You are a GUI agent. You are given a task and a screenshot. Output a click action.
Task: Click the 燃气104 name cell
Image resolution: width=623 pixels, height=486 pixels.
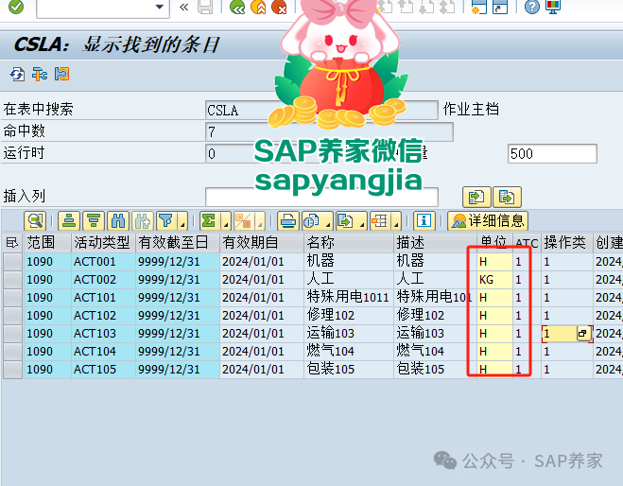click(x=349, y=352)
